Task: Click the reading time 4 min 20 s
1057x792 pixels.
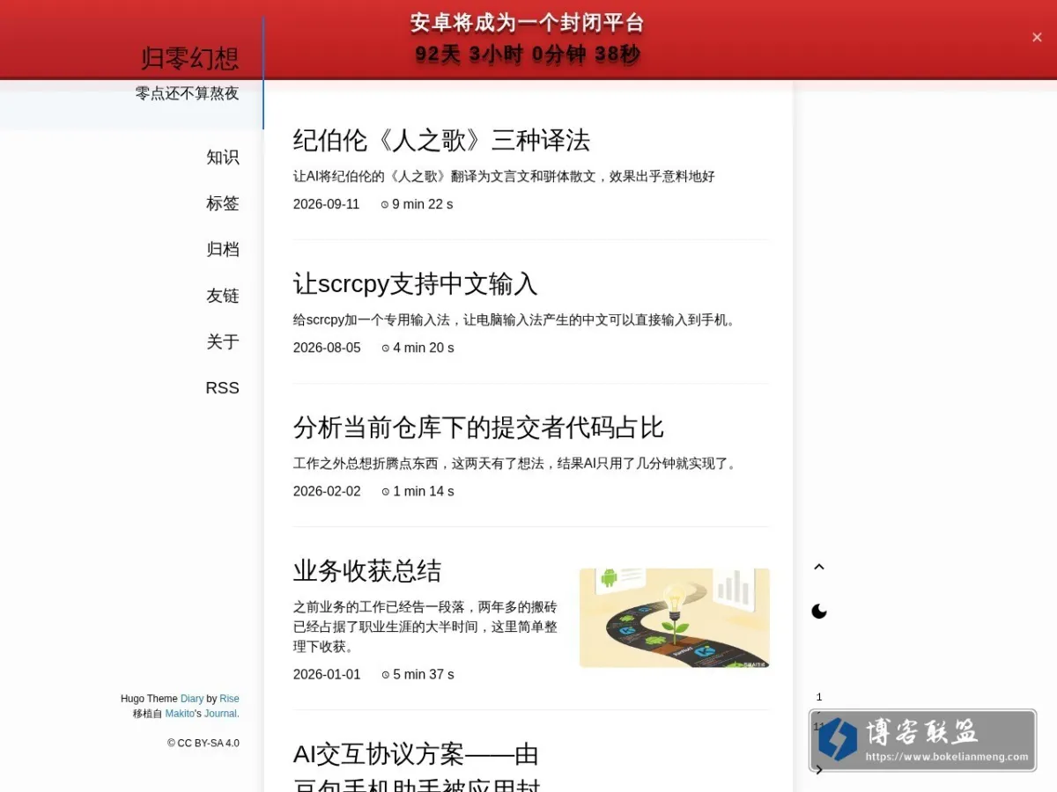Action: click(x=418, y=348)
